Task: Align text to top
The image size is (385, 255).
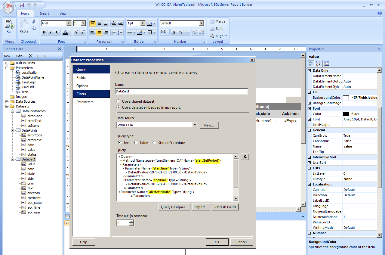Action: click(92, 23)
